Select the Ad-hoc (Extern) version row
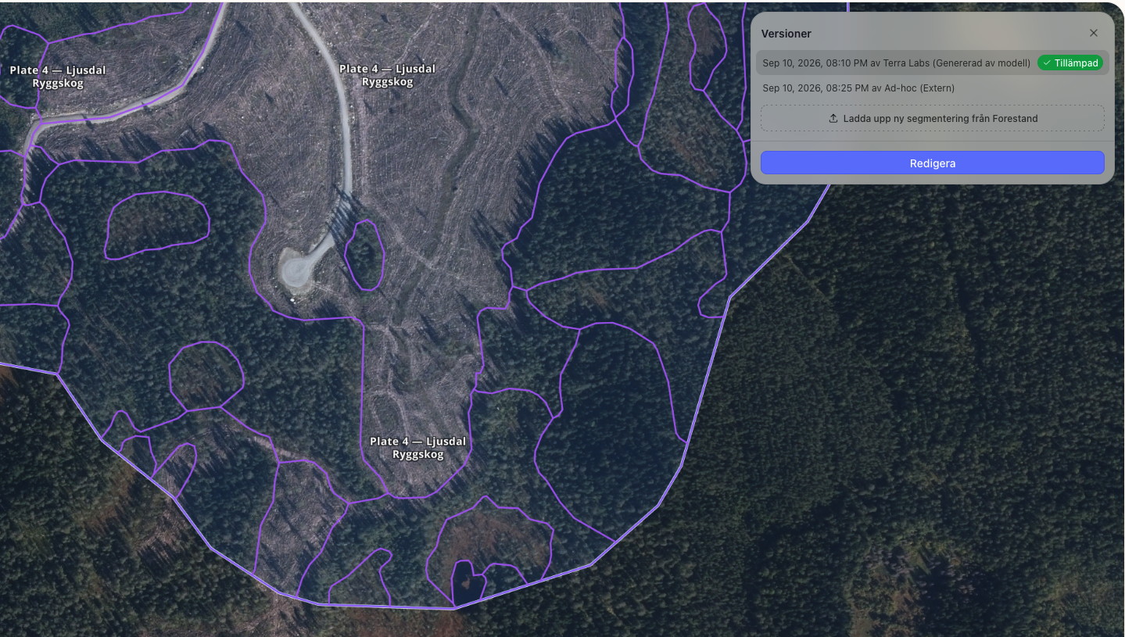Screen dimensions: 1125x637 coord(932,88)
